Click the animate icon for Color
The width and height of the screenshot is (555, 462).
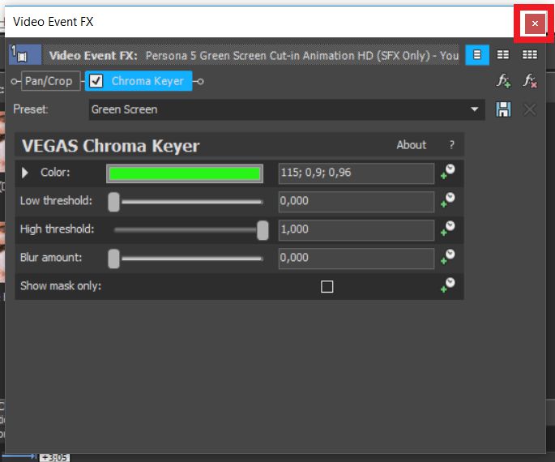click(447, 172)
